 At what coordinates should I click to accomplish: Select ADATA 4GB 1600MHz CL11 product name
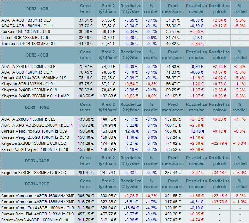coord(27,26)
